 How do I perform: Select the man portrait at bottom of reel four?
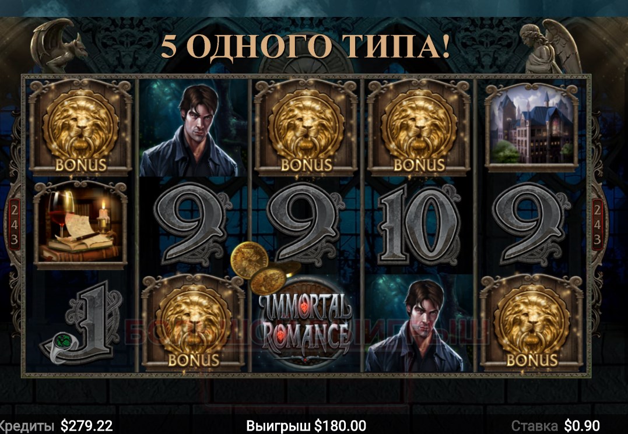(419, 323)
